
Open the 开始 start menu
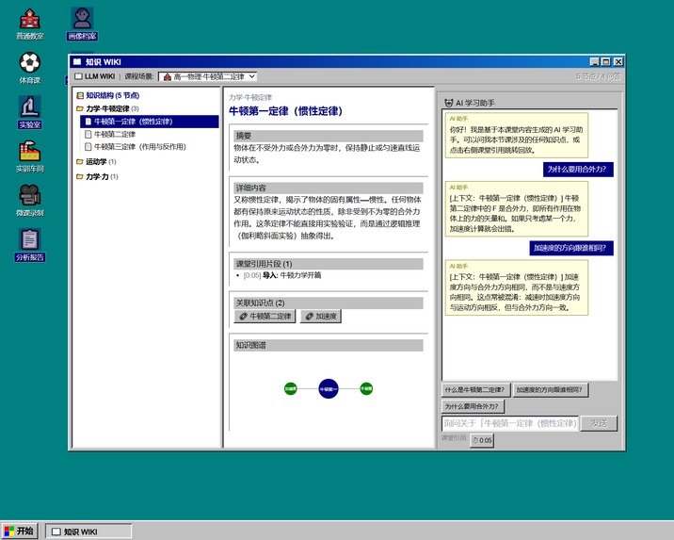(x=20, y=532)
